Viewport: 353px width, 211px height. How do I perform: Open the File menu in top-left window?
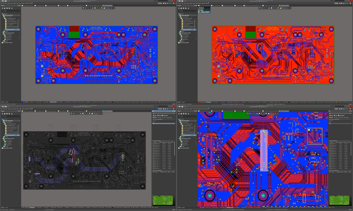pos(2,3)
